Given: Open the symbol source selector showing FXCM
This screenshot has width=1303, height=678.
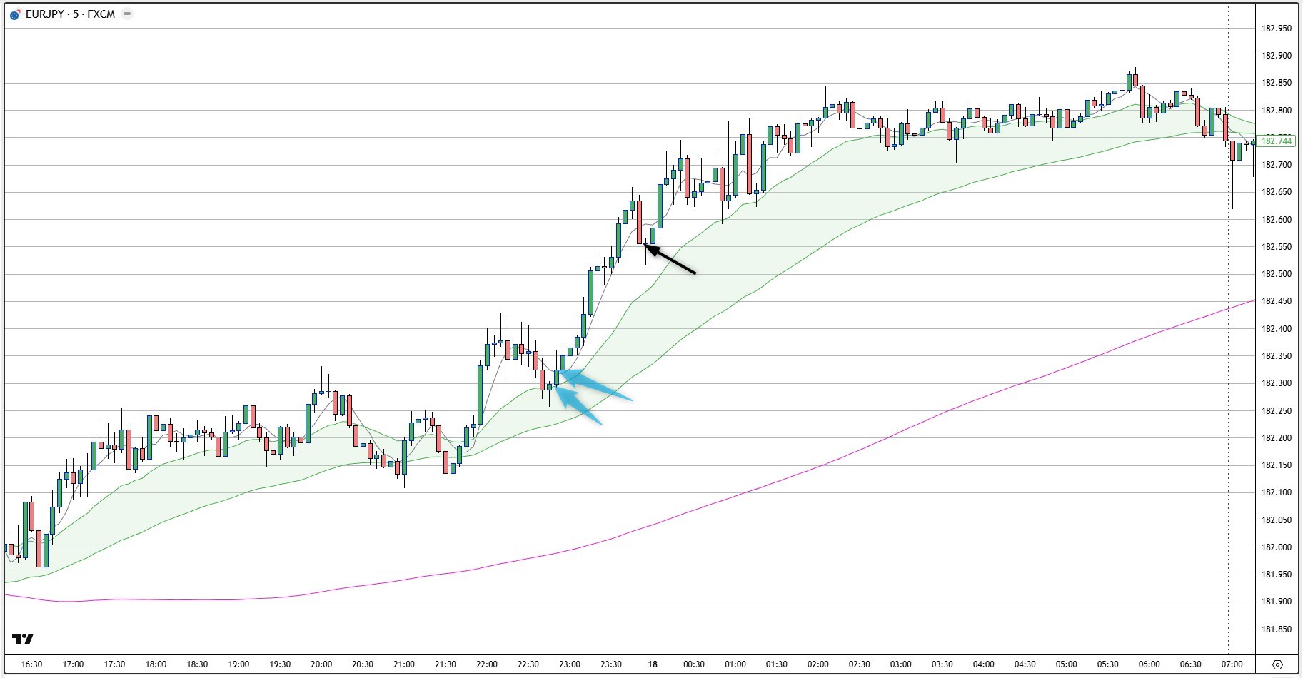Looking at the screenshot, I should click(x=100, y=14).
